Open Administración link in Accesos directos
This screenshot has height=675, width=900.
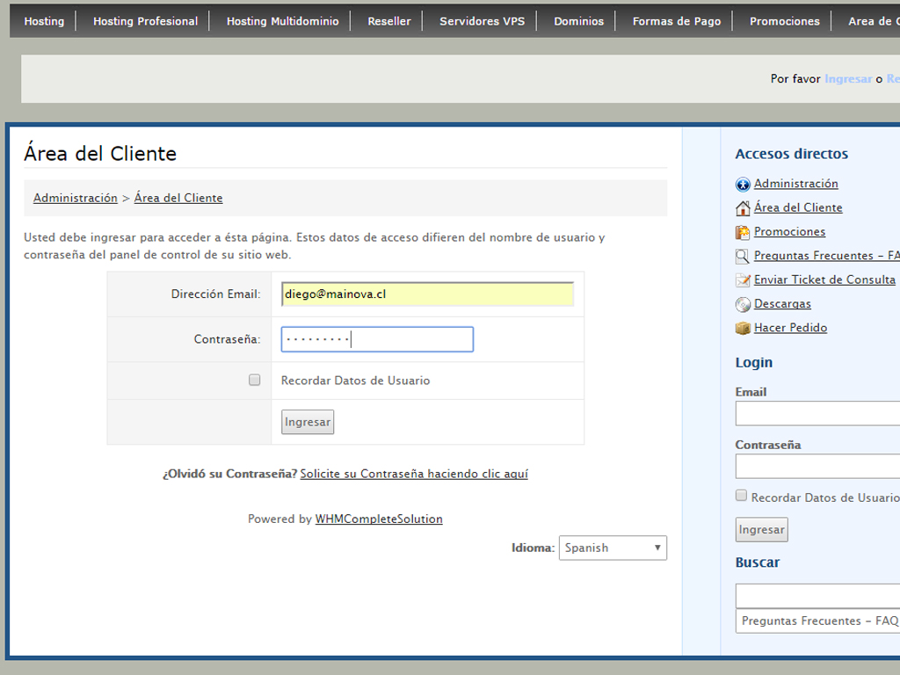(x=795, y=184)
